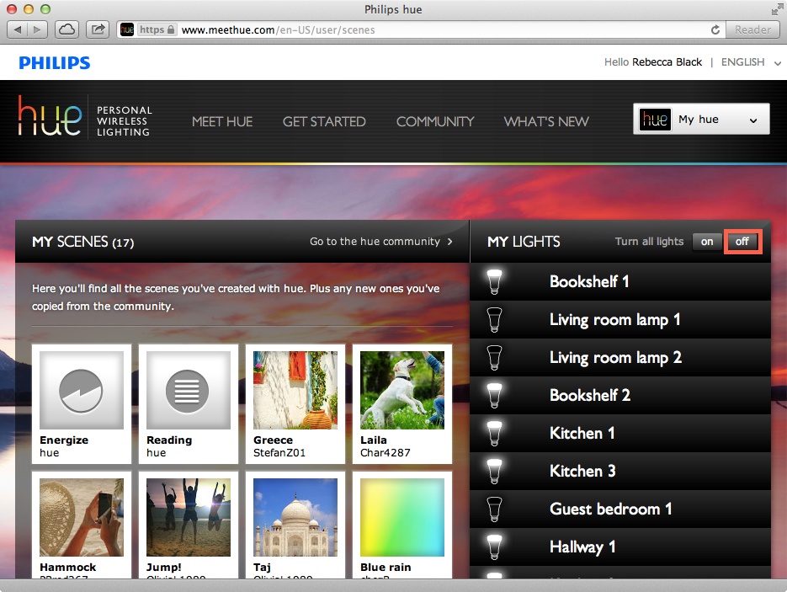
Task: Click the Char4287 author name
Action: [x=385, y=453]
